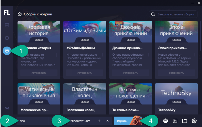
Task: Click the TechnoSky card title
Action: tap(167, 110)
